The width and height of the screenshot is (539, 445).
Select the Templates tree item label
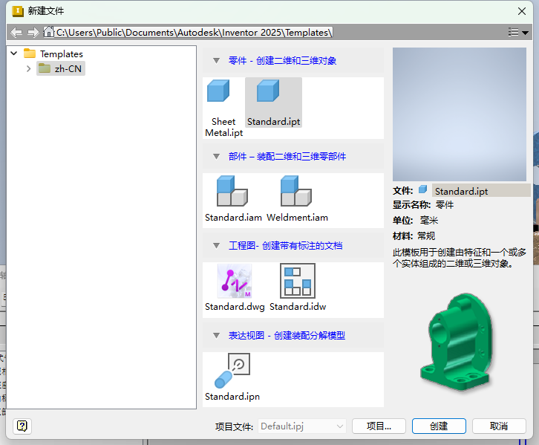(62, 54)
